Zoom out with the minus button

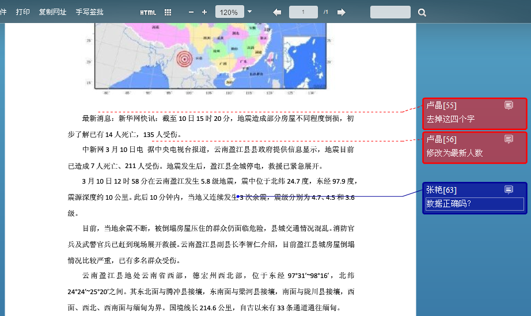point(191,12)
